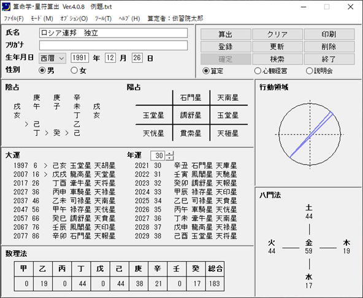Decrease the 年運 age spinner value
363x298 pixels.
(170, 158)
